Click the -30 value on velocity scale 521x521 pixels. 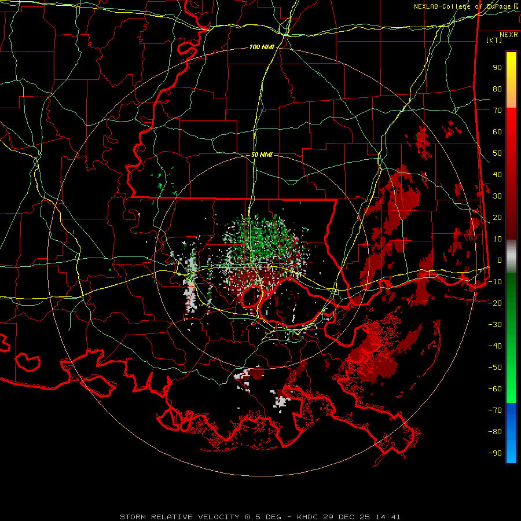(495, 325)
